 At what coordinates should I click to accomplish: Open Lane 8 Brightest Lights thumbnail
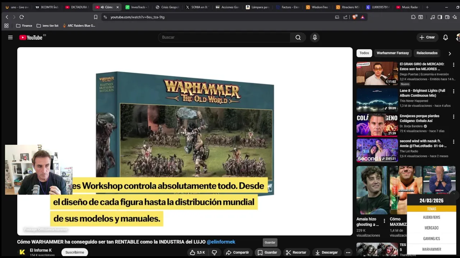coord(377,100)
